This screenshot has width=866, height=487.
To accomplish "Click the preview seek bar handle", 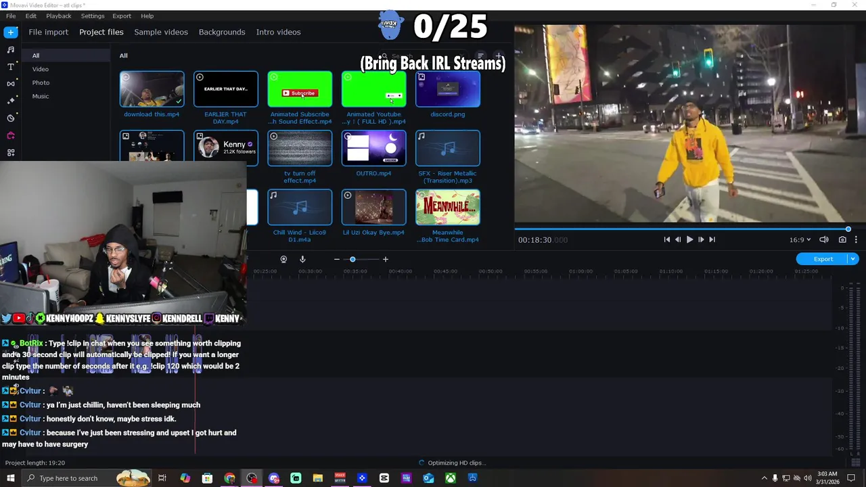I will point(848,229).
